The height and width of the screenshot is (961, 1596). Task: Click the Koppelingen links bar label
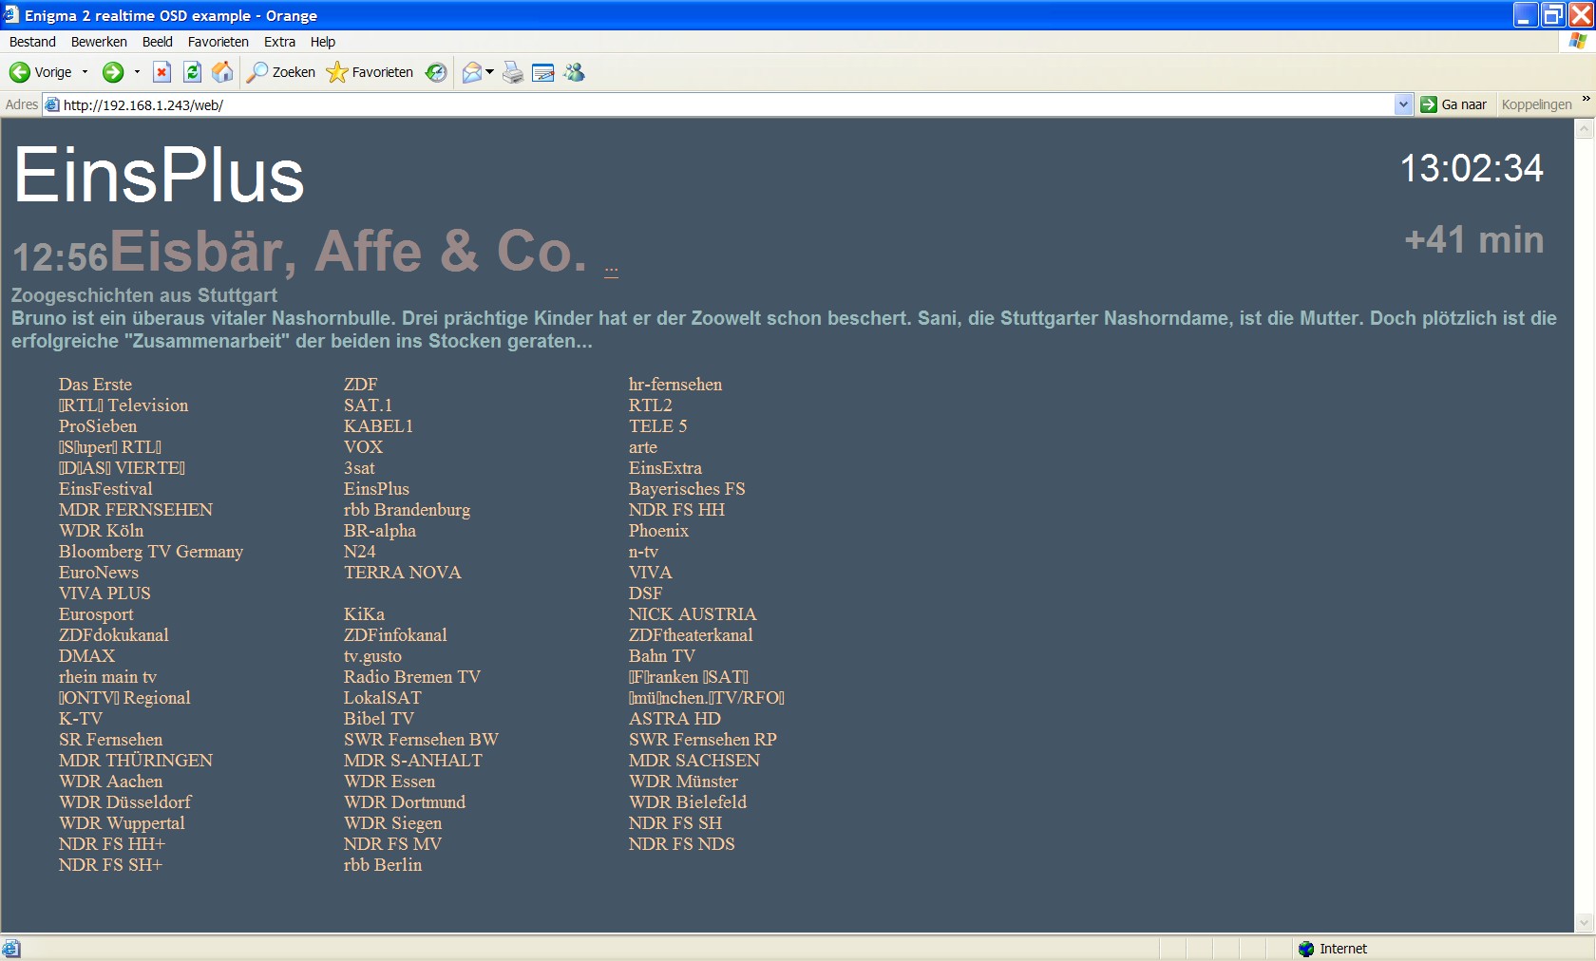pos(1536,104)
